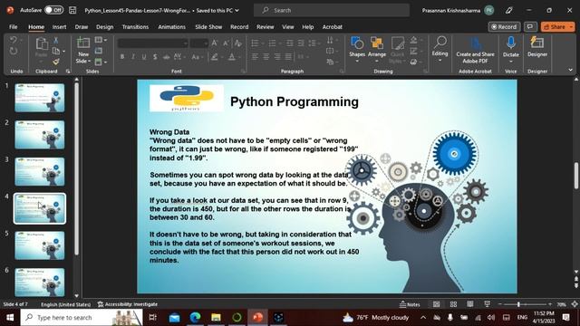
Task: Switch to Slide Sorter view icon
Action: [x=453, y=304]
